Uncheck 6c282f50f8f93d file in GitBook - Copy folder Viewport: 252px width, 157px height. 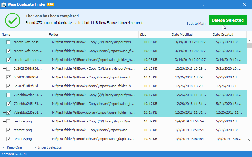9,77
